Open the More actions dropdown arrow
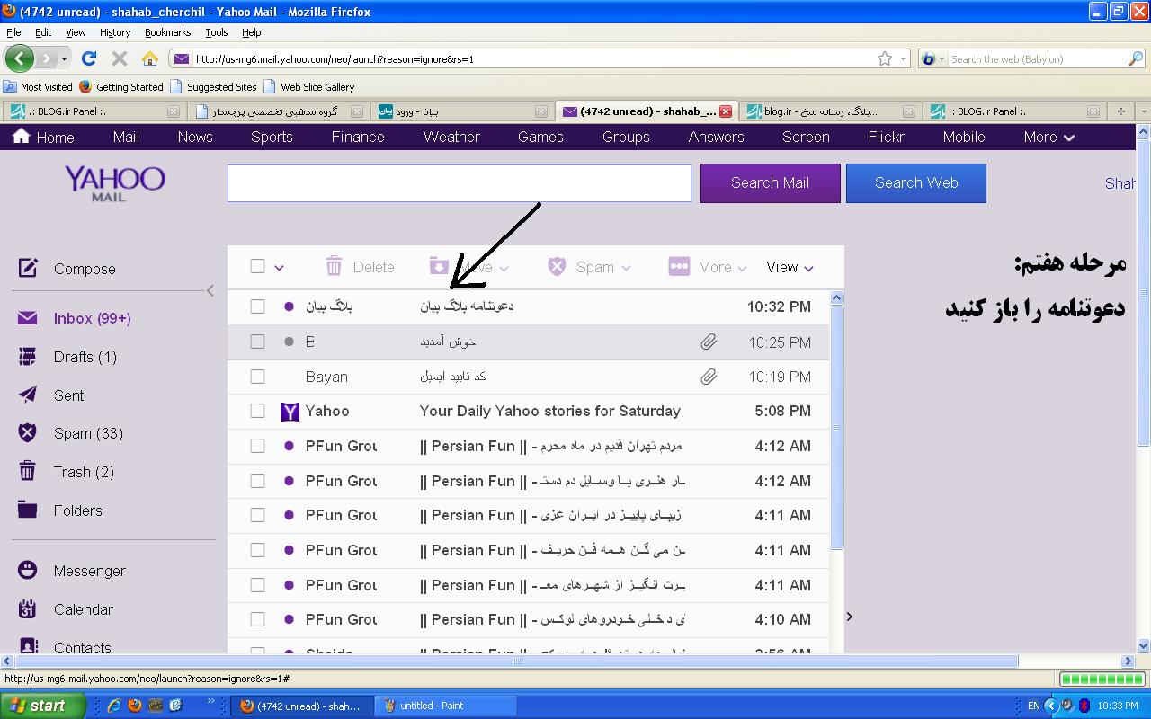1151x719 pixels. (742, 268)
